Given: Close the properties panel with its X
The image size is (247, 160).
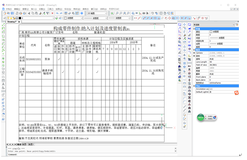Looking at the screenshot, I should (238, 21).
